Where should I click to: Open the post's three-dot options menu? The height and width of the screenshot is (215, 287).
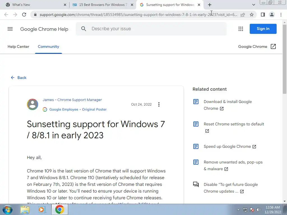click(x=159, y=104)
